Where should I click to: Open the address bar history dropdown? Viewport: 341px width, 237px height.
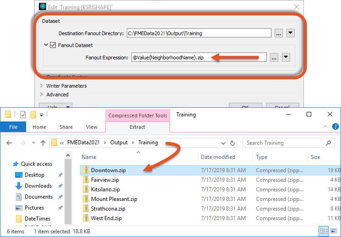223,143
